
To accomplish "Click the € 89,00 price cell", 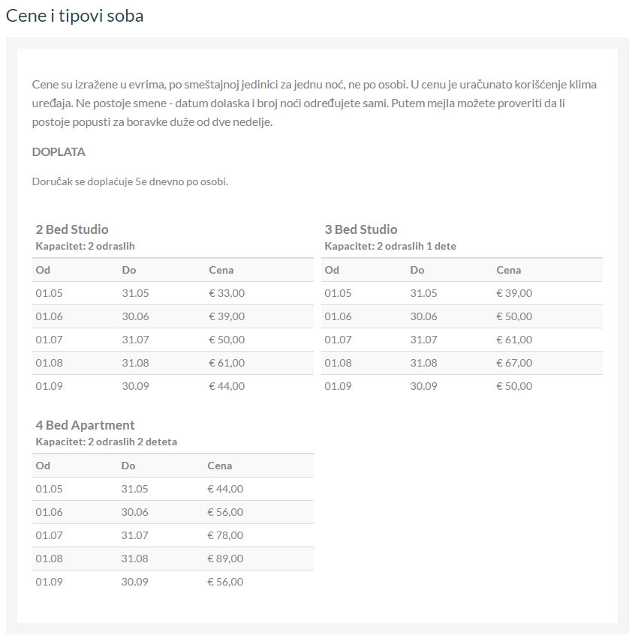I will tap(225, 559).
